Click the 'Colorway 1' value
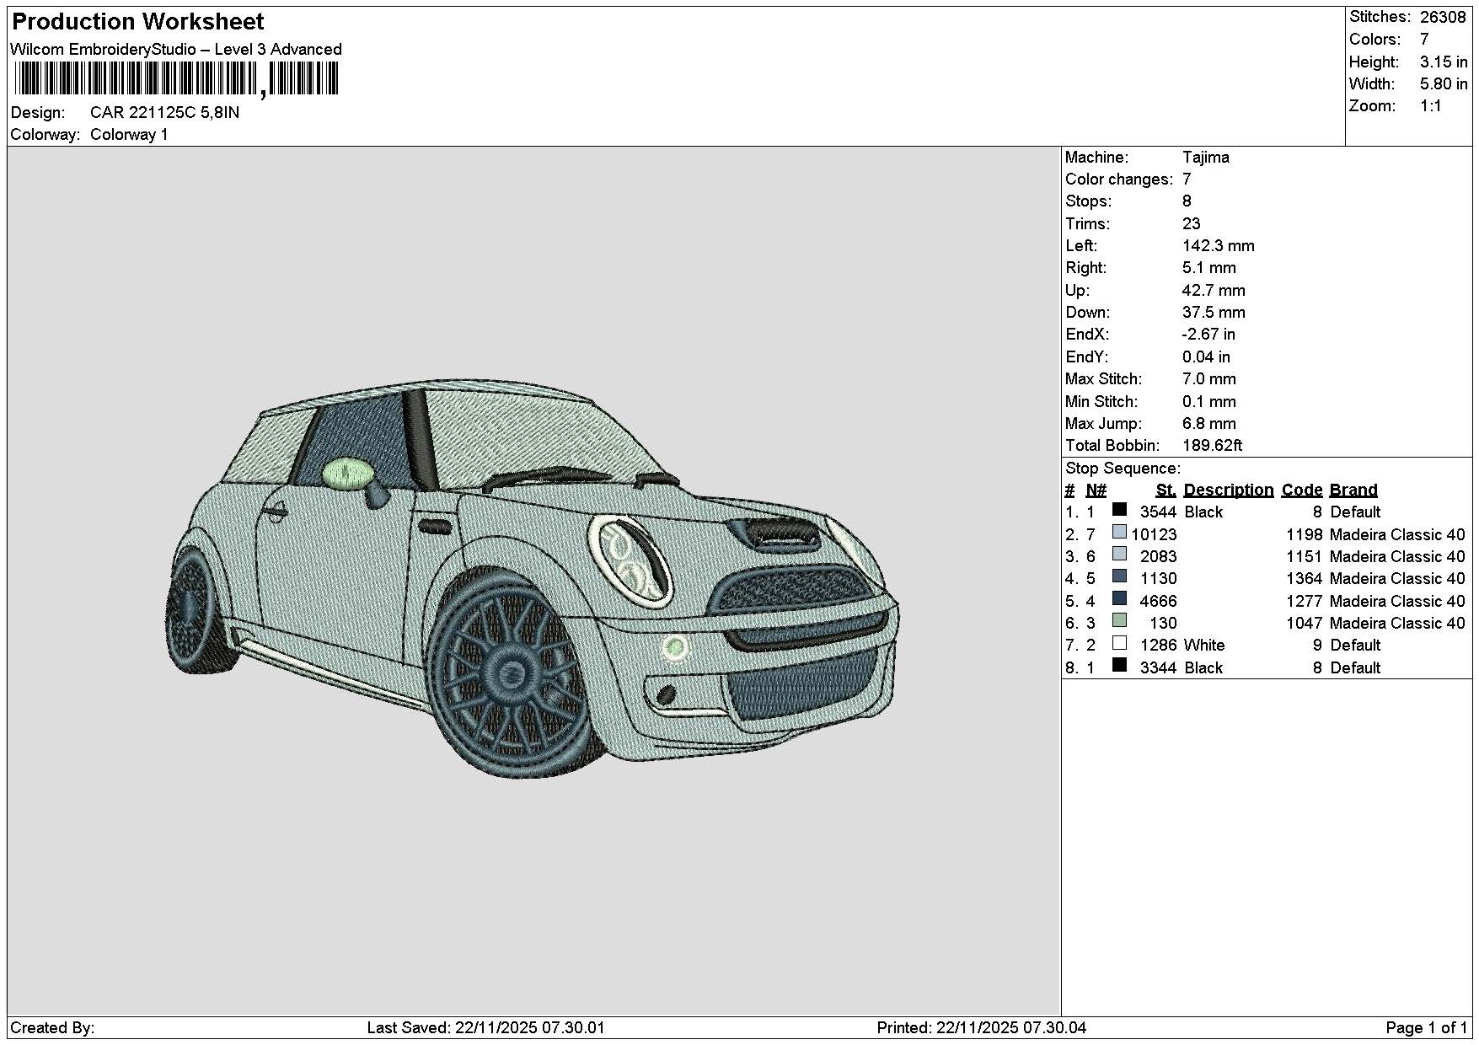This screenshot has width=1479, height=1045. tap(129, 135)
